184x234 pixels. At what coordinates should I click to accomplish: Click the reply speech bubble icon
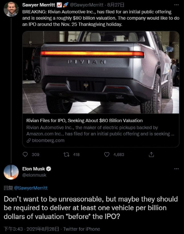(25, 154)
